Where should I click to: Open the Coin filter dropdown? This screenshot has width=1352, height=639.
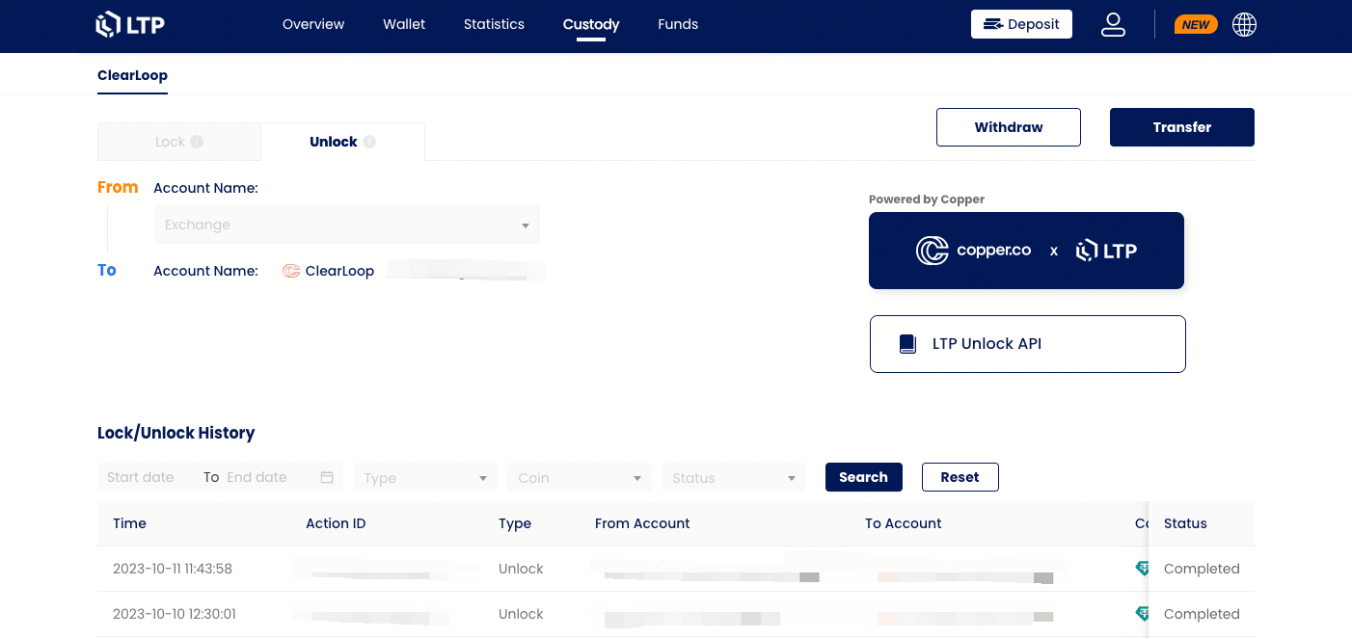(580, 477)
